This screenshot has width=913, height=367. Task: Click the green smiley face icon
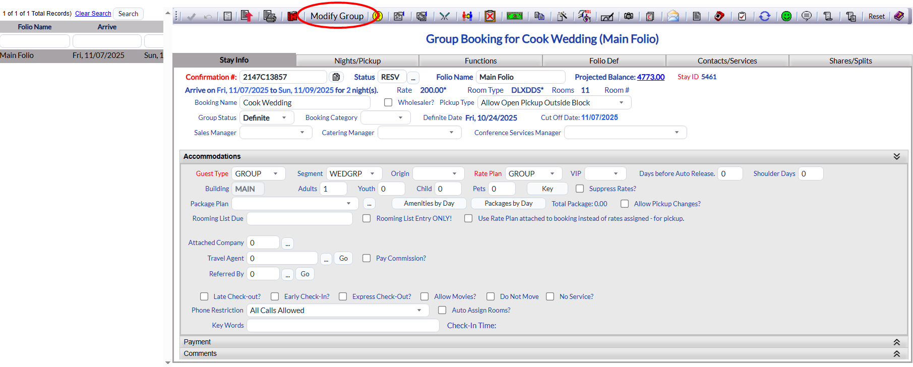coord(786,16)
